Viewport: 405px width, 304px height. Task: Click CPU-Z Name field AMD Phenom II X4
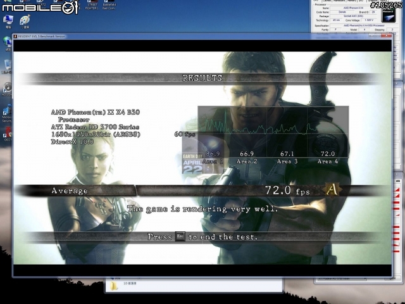[x=353, y=8]
